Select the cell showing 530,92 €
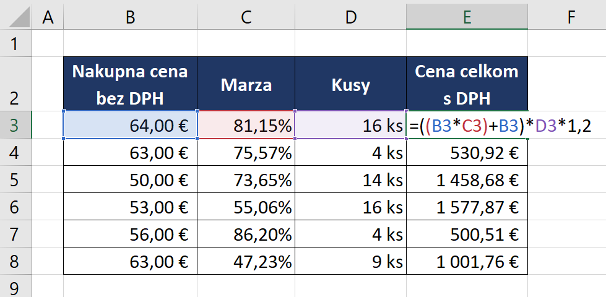606x297 pixels. point(467,153)
